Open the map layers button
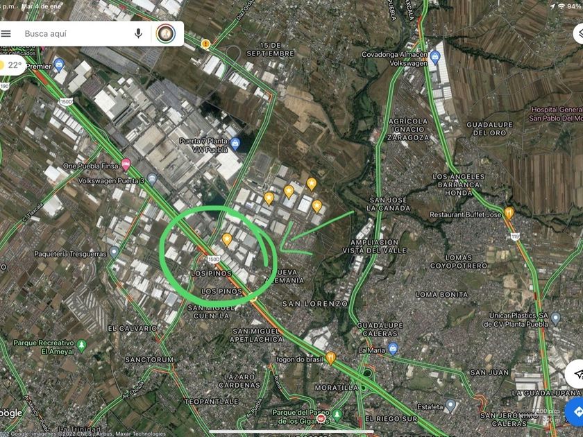This screenshot has height=437, width=583. click(580, 33)
